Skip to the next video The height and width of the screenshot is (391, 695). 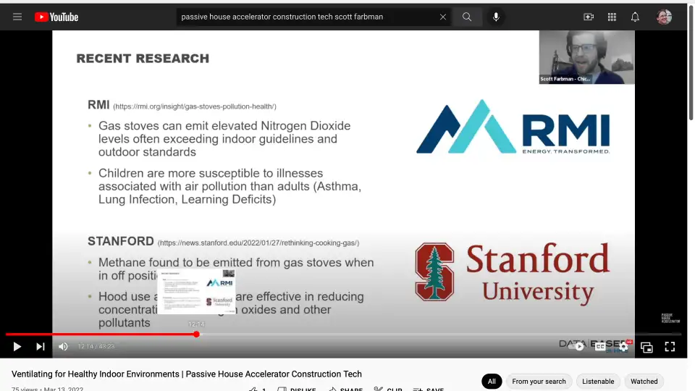coord(41,347)
